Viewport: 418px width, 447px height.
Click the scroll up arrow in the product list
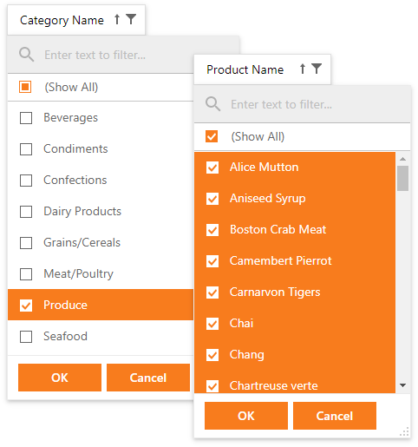[x=402, y=159]
